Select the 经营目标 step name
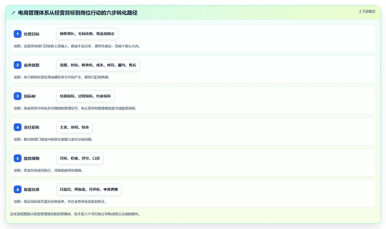Viewport: 386px width, 229px height. 32,34
